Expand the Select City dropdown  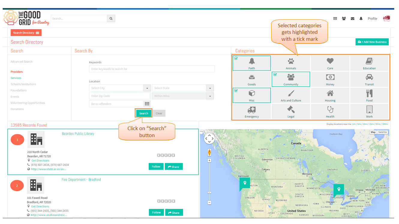147,88
